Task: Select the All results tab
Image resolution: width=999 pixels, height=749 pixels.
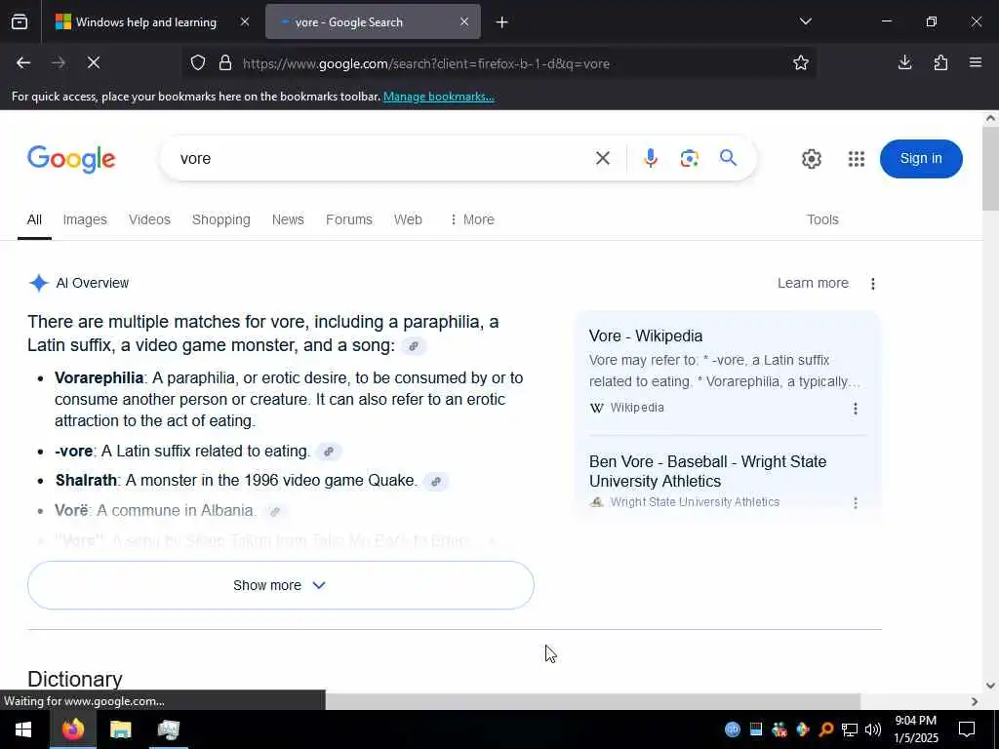Action: click(x=34, y=219)
